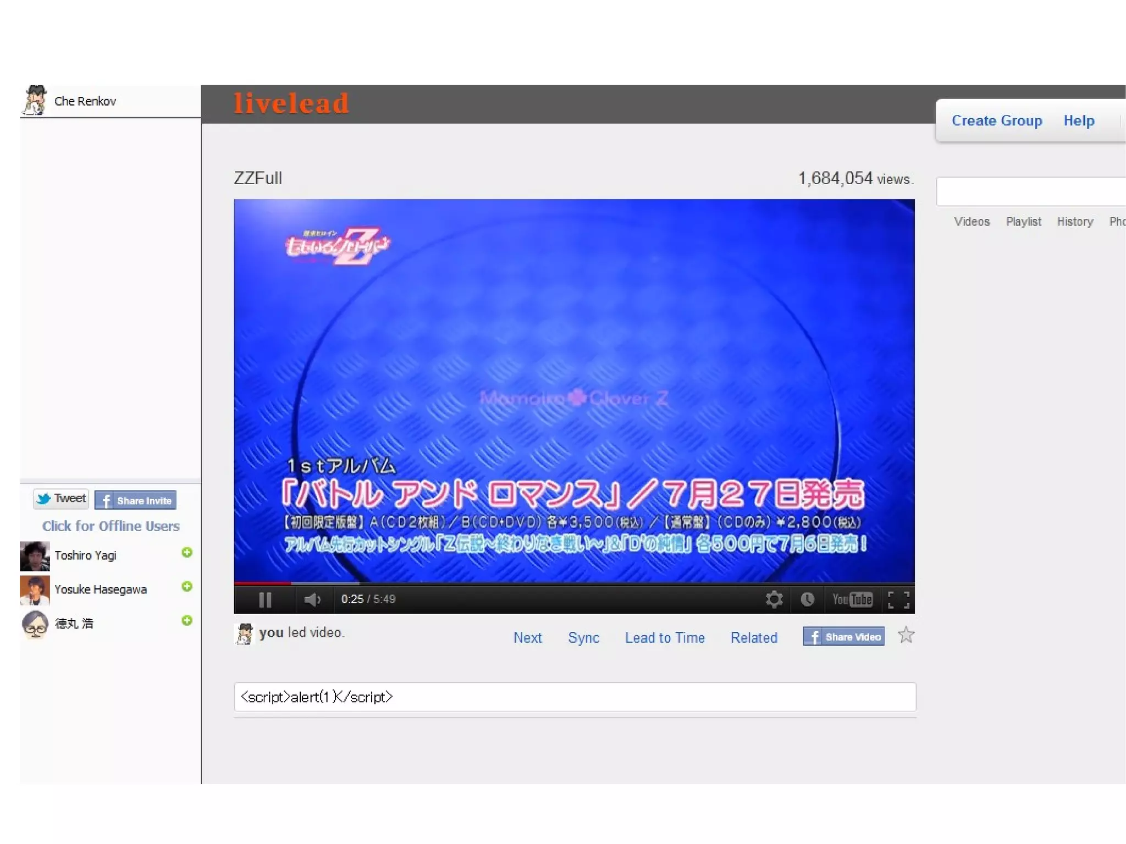
Task: Open the History tab
Action: pyautogui.click(x=1075, y=222)
